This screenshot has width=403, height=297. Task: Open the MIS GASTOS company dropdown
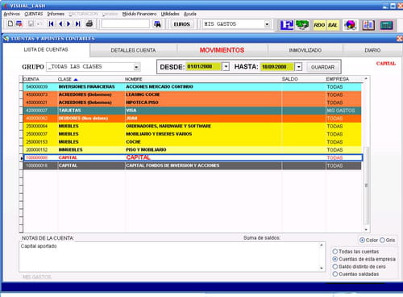tap(267, 24)
